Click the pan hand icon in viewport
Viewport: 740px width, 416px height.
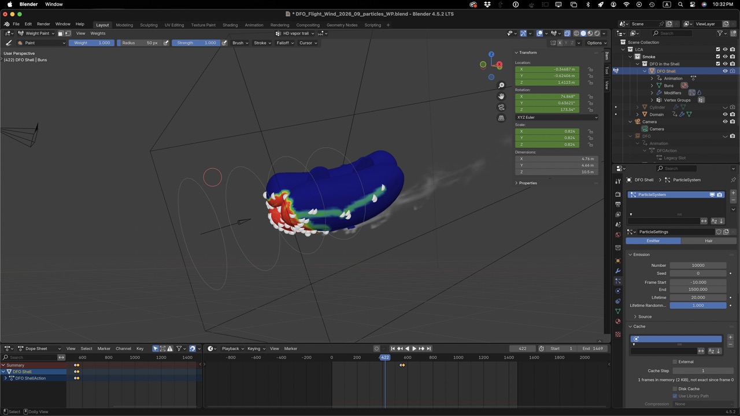point(501,96)
